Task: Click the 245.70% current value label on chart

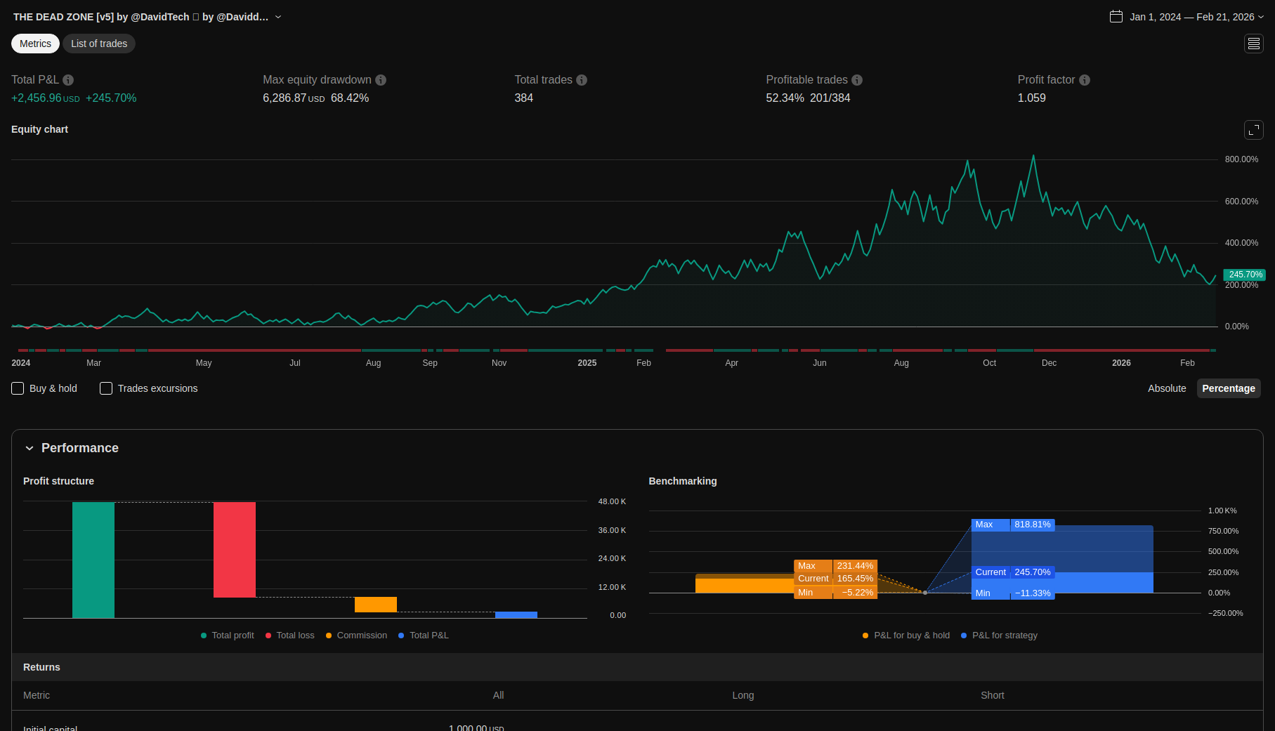Action: pyautogui.click(x=1244, y=275)
